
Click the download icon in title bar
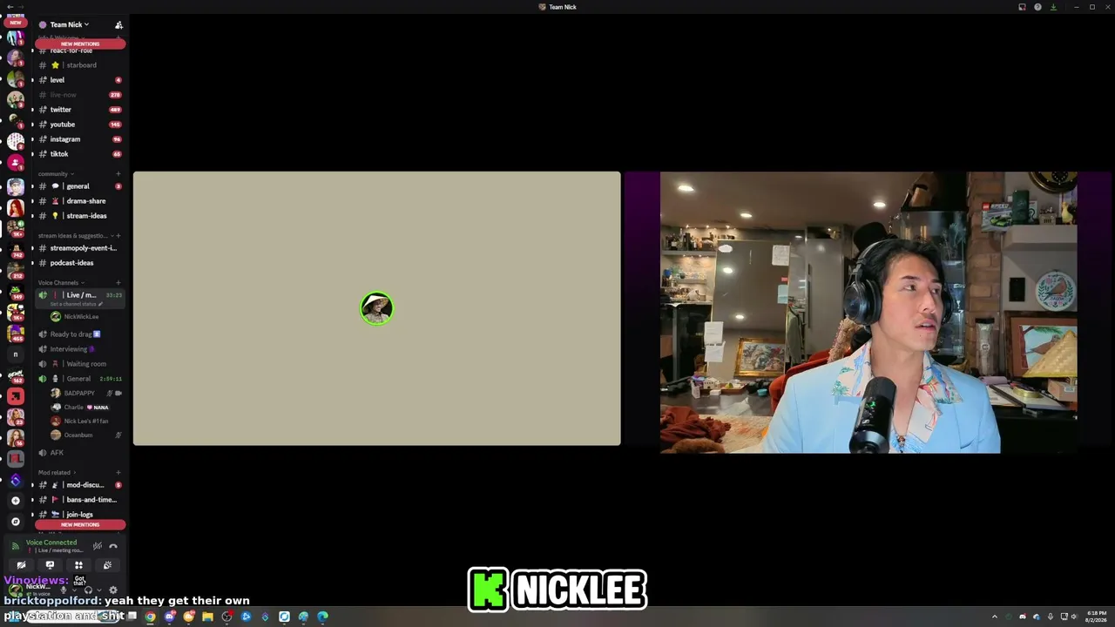pyautogui.click(x=1053, y=7)
